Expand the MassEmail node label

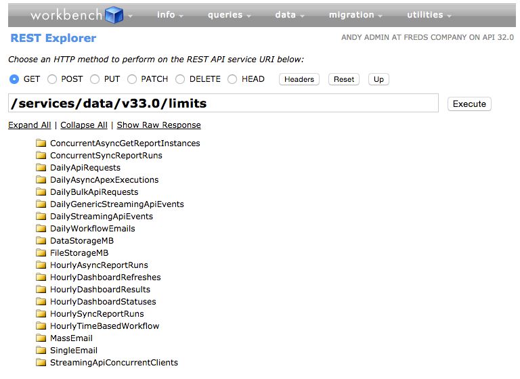click(71, 338)
